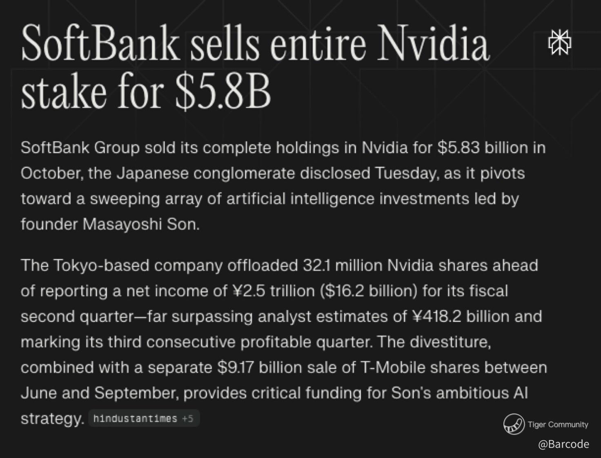This screenshot has width=601, height=458.
Task: Click the word strategy. before the source chip
Action: pos(52,418)
